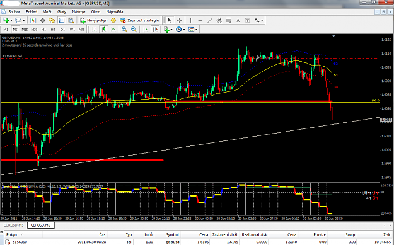Sort by the Symbol column header
This screenshot has height=245, width=394.
pyautogui.click(x=168, y=235)
